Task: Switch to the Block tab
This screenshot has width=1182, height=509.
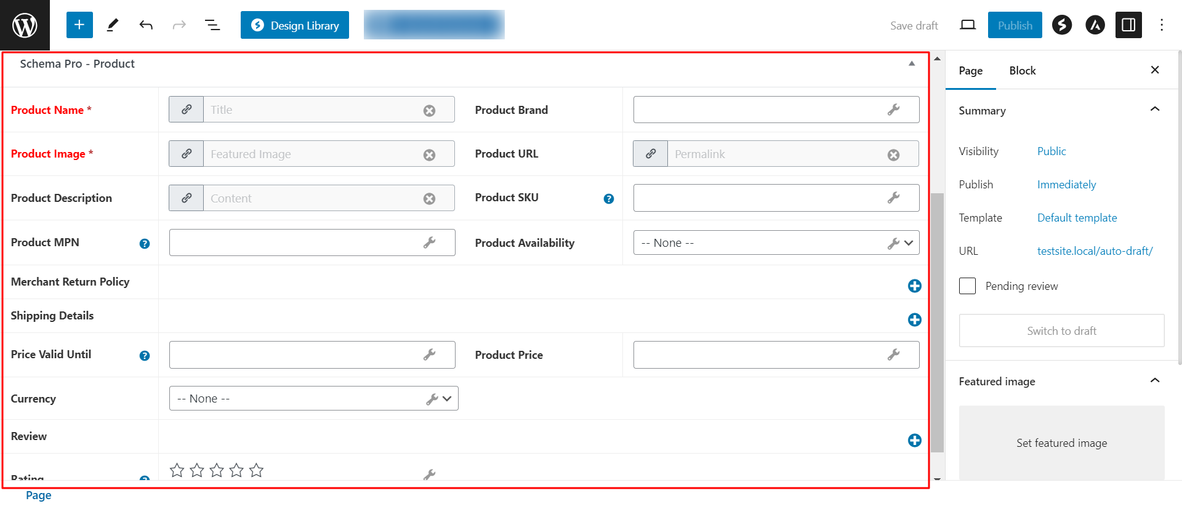Action: point(1022,71)
